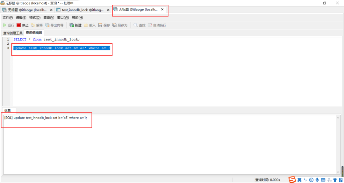Click the microphone voice input icon

pos(317,180)
